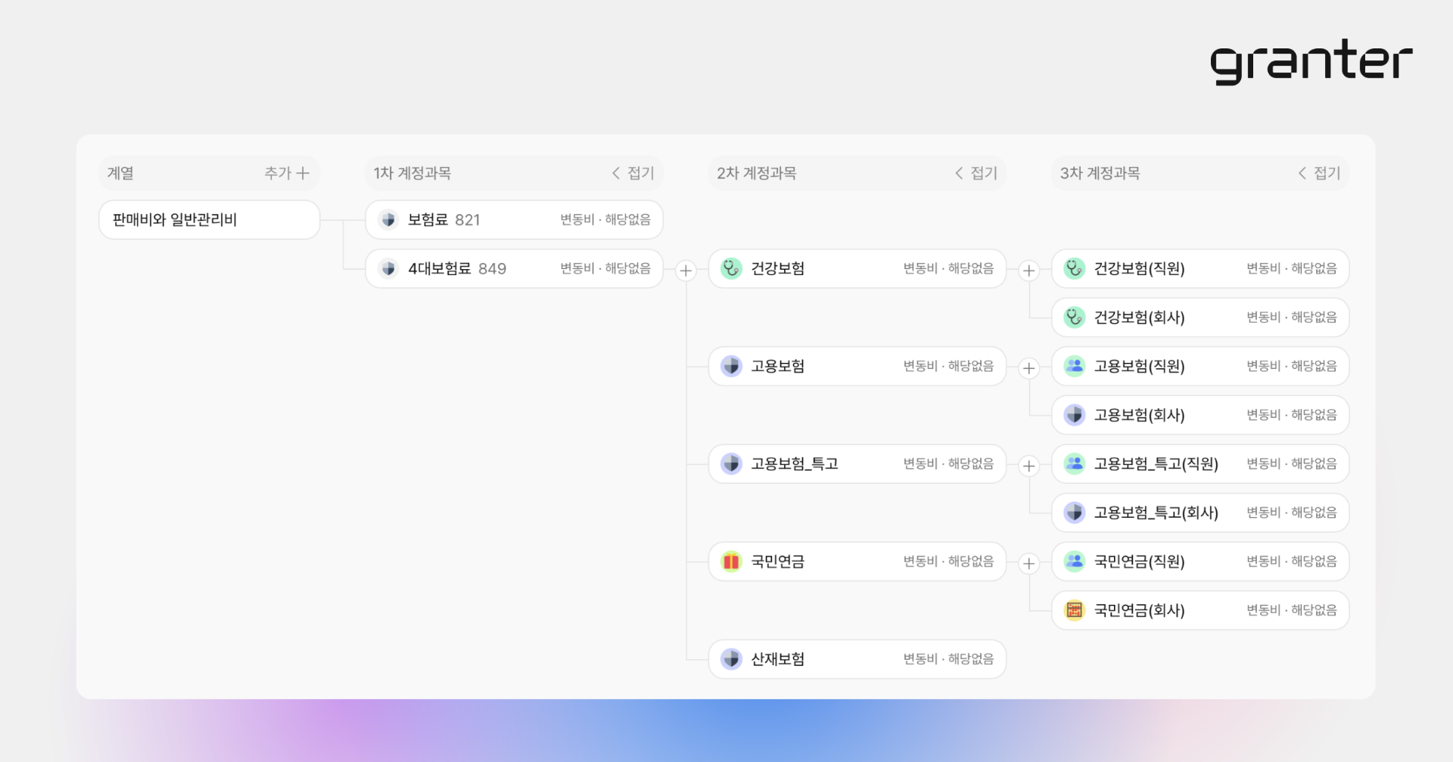Viewport: 1453px width, 762px height.
Task: Expand 4대보험료 with its plus button
Action: (x=686, y=271)
